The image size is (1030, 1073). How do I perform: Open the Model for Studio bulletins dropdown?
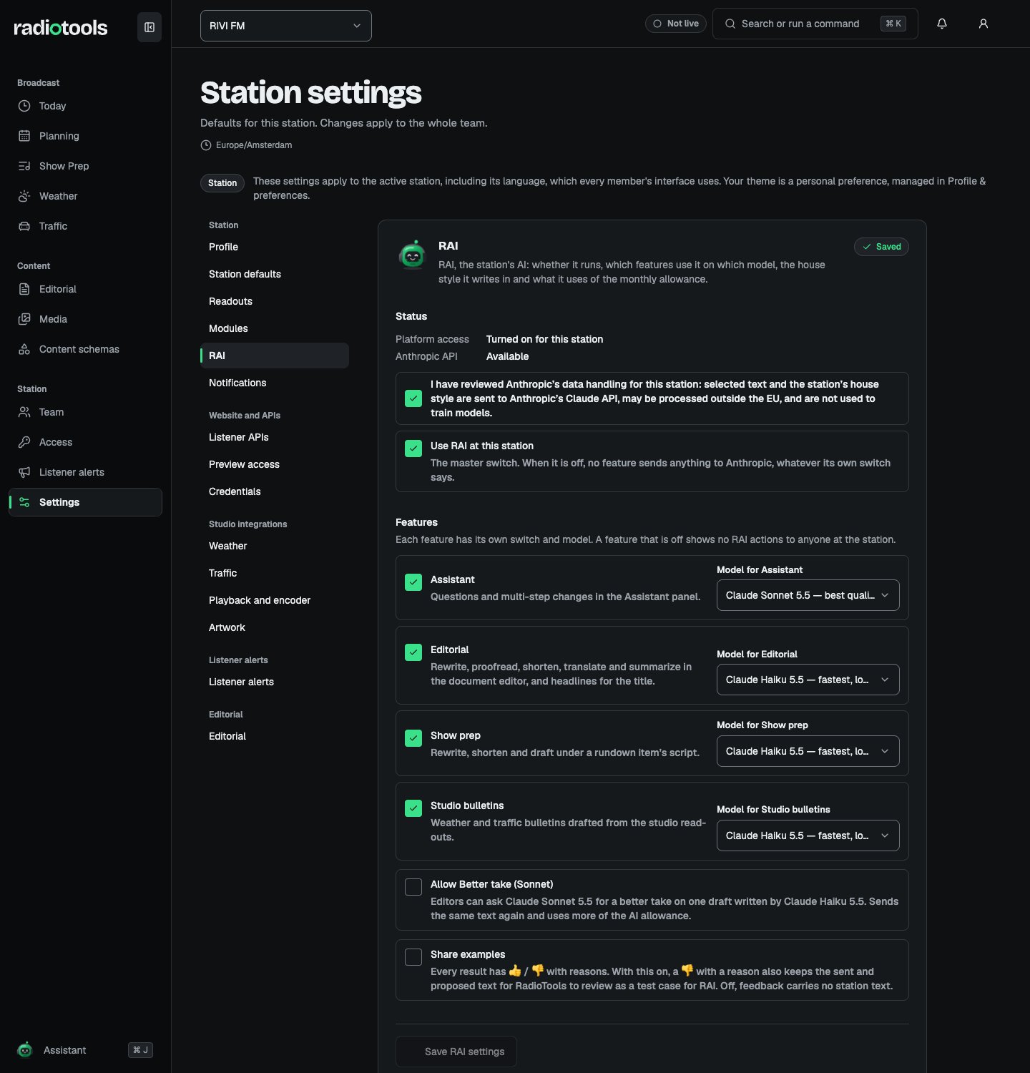[x=808, y=836]
